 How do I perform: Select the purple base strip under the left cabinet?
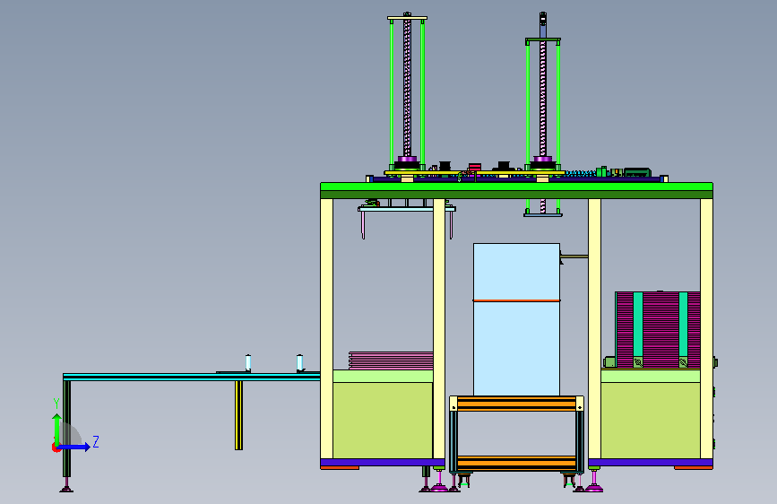click(383, 463)
